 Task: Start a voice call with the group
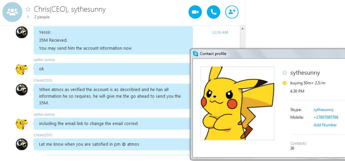[214, 12]
